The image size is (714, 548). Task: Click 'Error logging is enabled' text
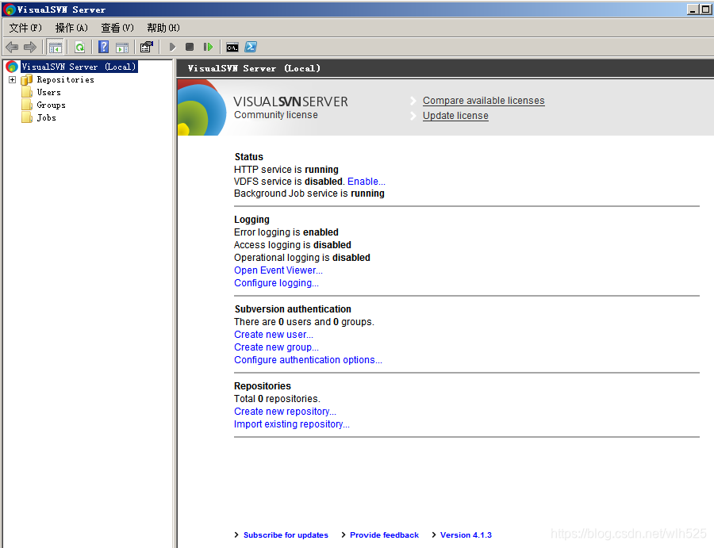point(286,232)
